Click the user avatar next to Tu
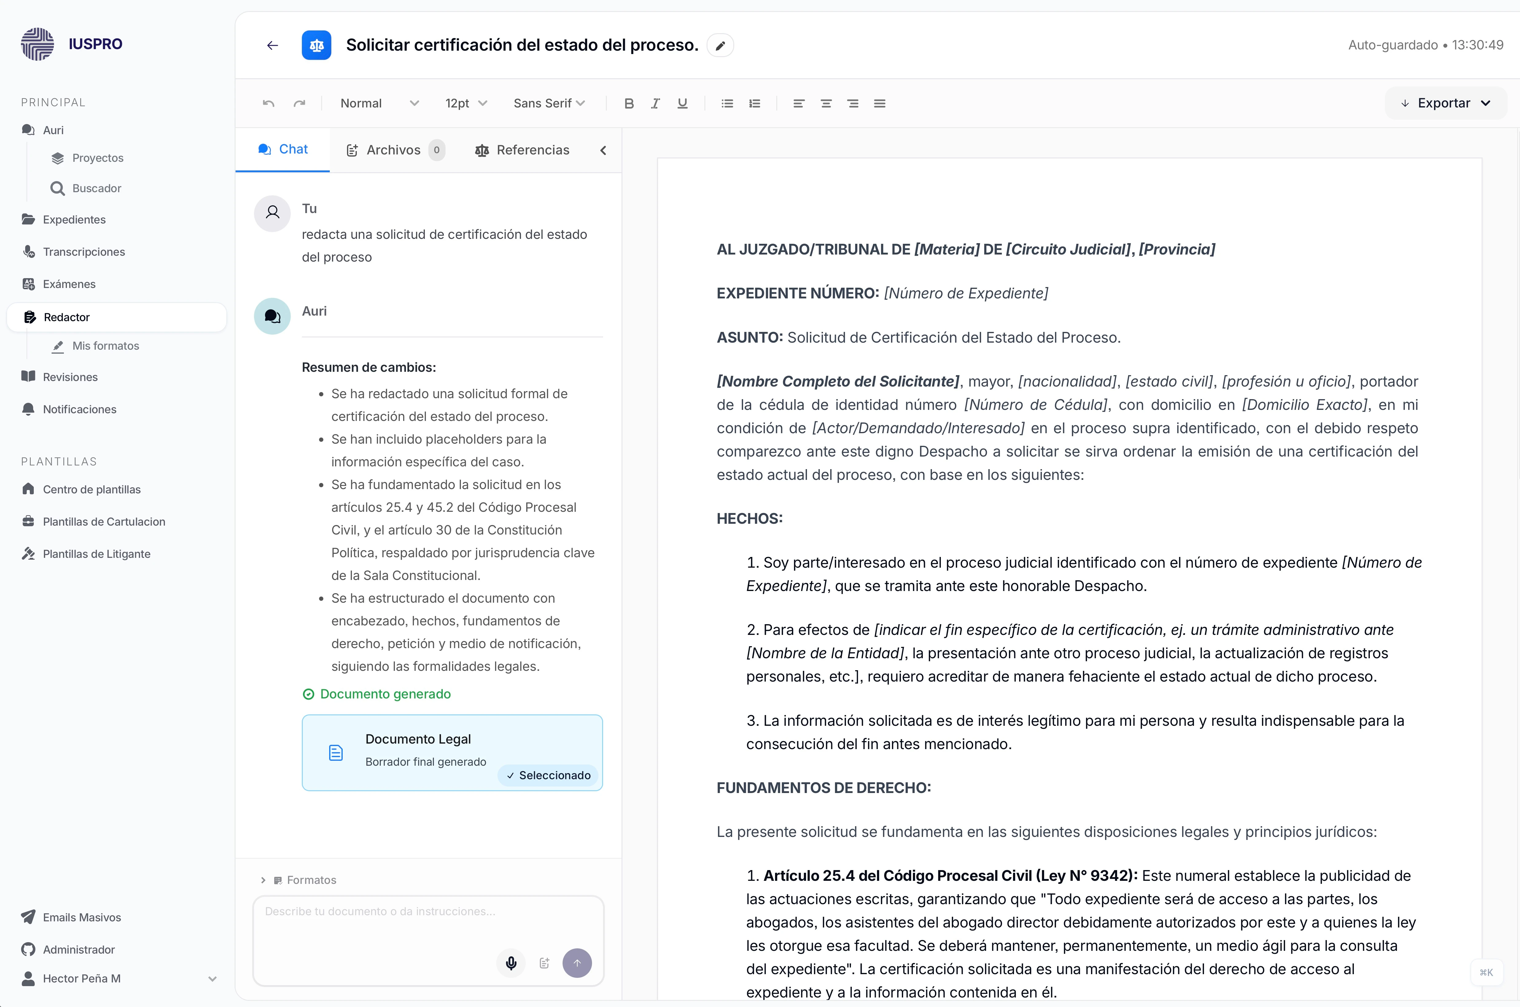The image size is (1520, 1007). [x=272, y=213]
